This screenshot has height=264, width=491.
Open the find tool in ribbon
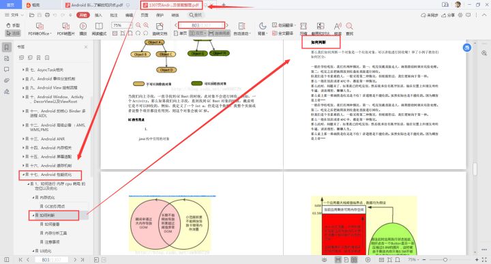coord(349,29)
